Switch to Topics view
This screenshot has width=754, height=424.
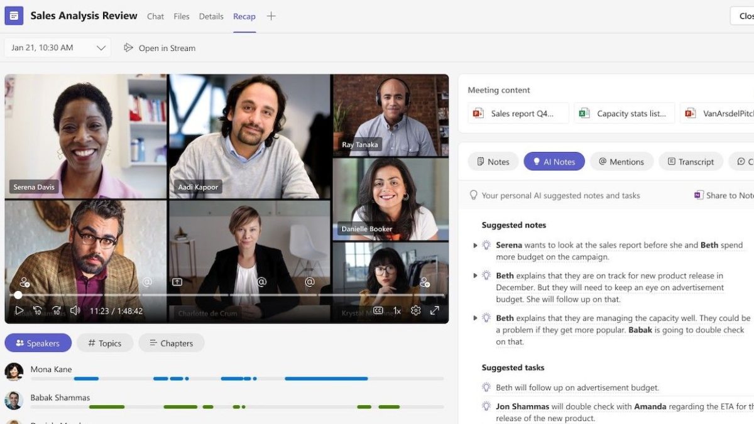tap(105, 343)
